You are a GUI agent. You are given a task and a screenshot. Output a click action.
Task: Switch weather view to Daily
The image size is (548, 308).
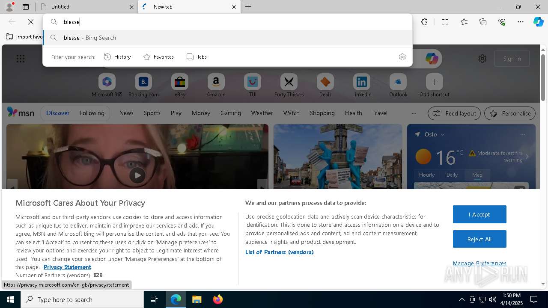tap(452, 175)
